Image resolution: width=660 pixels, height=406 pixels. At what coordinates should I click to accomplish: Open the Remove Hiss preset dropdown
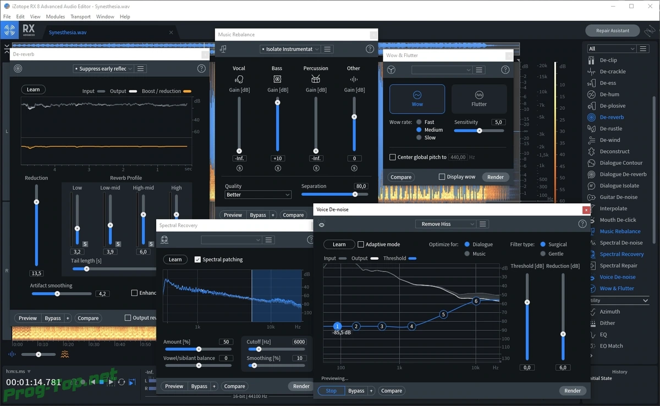click(446, 224)
